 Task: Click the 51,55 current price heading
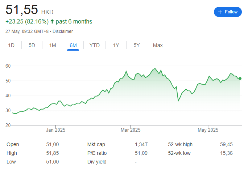pyautogui.click(x=22, y=10)
